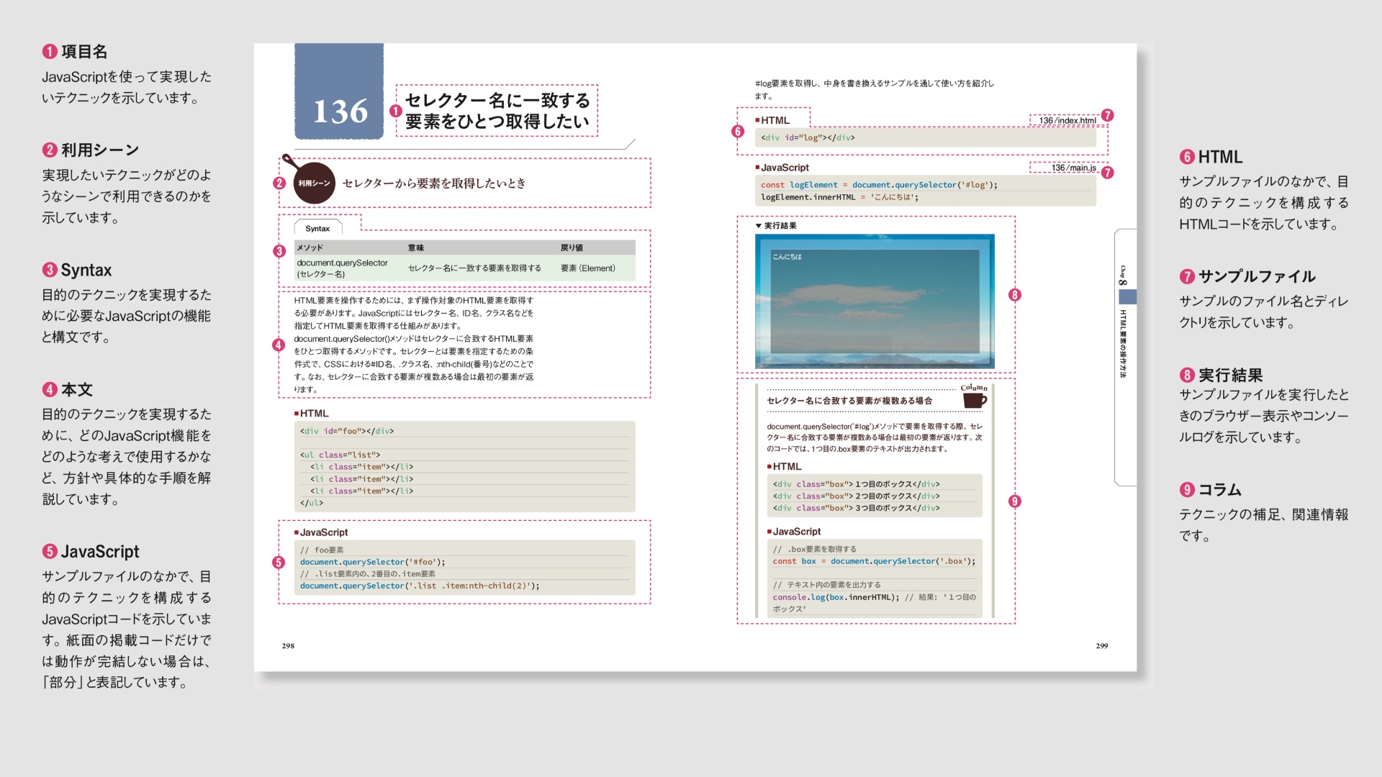Click the document.querySelector method table cell
Screen dimensions: 1382x777
point(343,268)
